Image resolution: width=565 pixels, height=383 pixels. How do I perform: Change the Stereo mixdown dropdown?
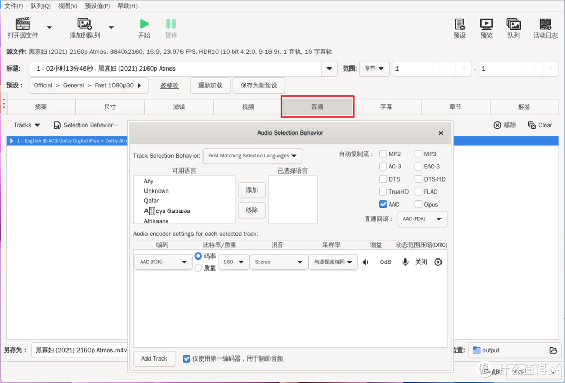tap(278, 262)
